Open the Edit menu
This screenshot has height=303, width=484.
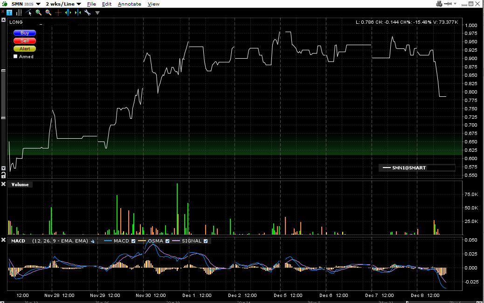(107, 4)
